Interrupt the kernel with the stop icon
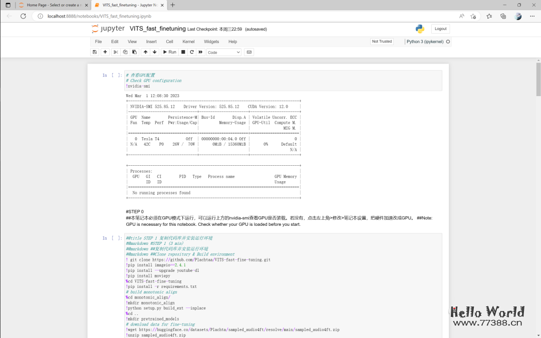This screenshot has height=338, width=541. point(183,52)
